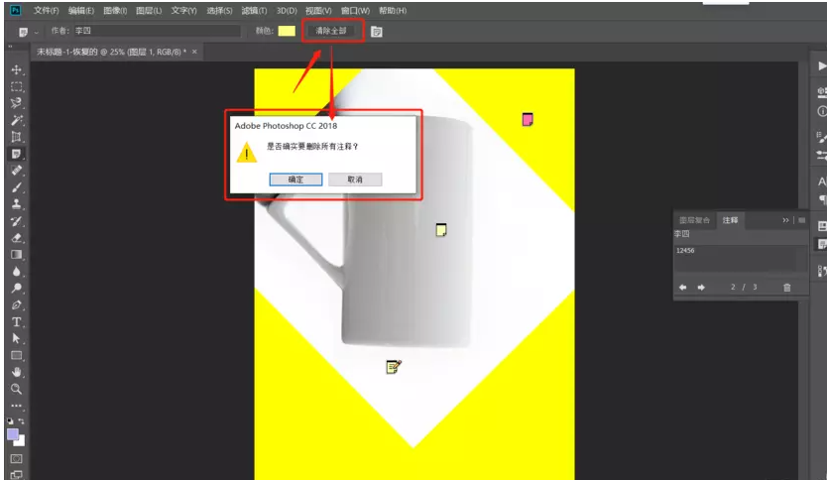Image resolution: width=827 pixels, height=480 pixels.
Task: Open the 图层(L) Layer menu
Action: [149, 11]
